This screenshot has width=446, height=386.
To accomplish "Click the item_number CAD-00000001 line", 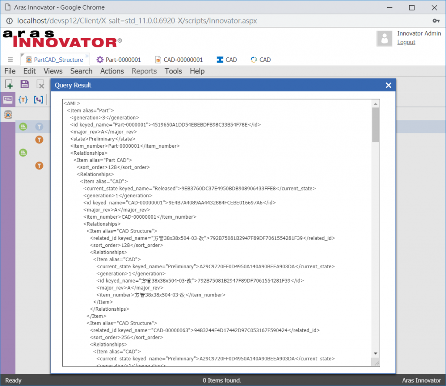I will coord(140,217).
